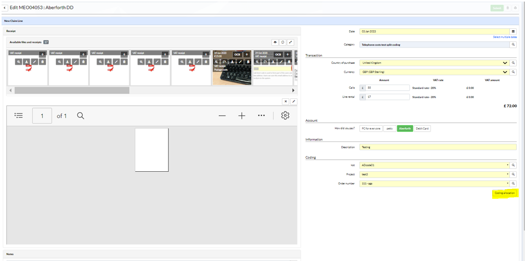Click the right arrow of the receipts scrollbar

(x=293, y=90)
